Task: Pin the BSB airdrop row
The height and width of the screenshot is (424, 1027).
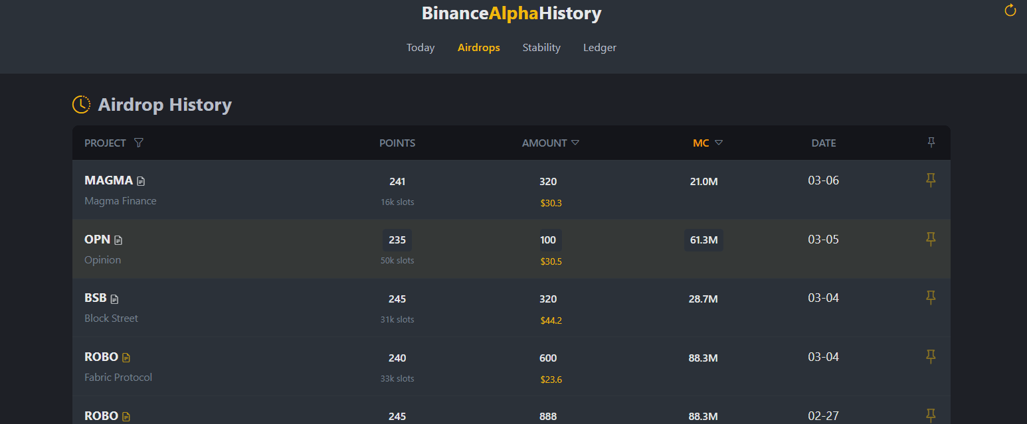Action: [x=931, y=298]
